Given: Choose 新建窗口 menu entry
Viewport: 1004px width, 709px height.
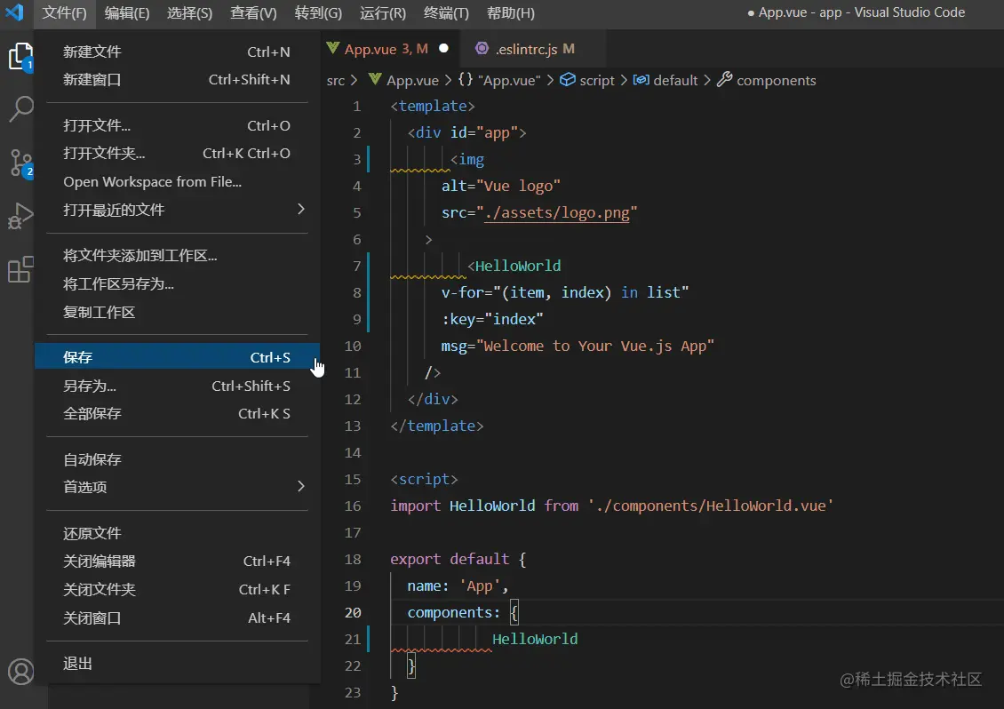Looking at the screenshot, I should (178, 79).
